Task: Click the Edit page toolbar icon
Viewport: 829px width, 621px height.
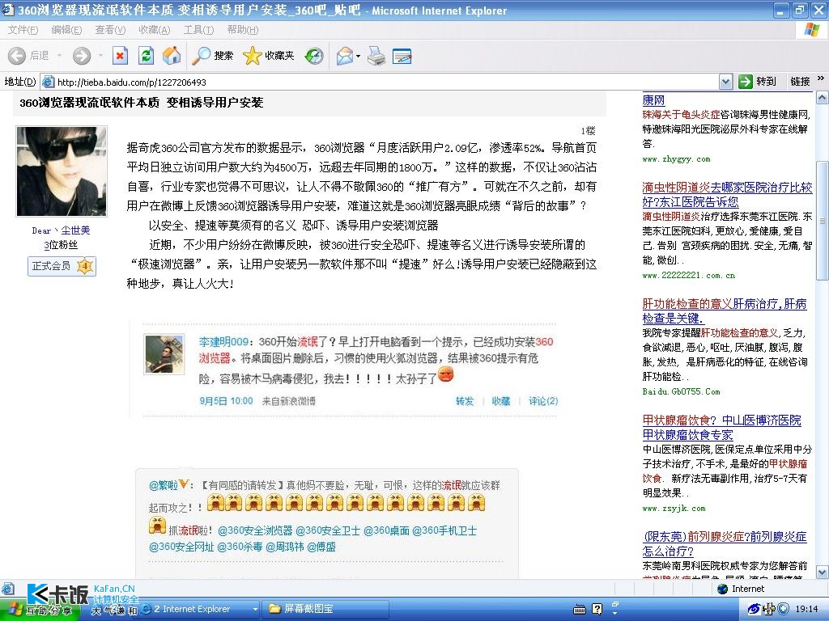Action: tap(402, 56)
